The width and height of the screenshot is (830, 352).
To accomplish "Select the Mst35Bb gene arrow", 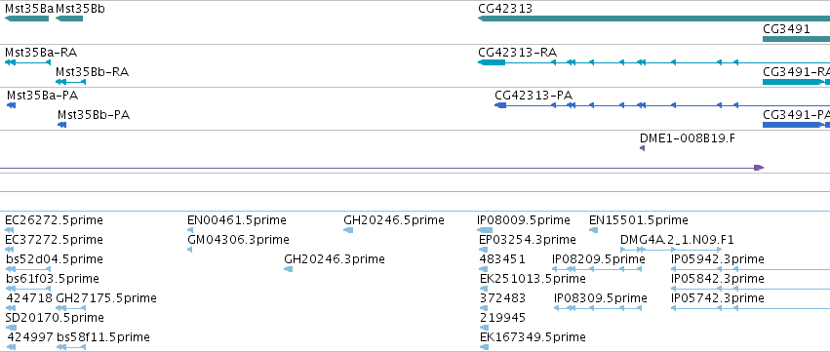I will tap(69, 19).
